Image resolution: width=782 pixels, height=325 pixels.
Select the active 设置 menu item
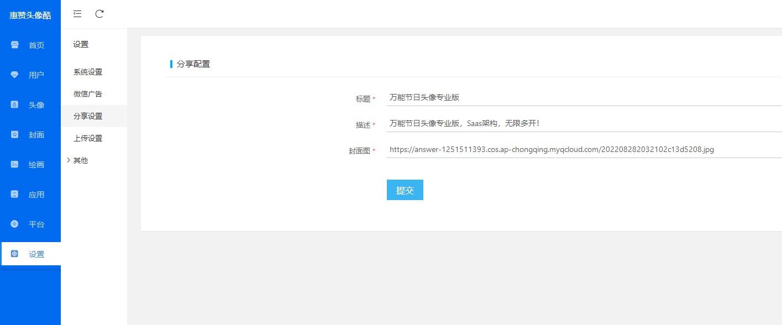pos(31,254)
